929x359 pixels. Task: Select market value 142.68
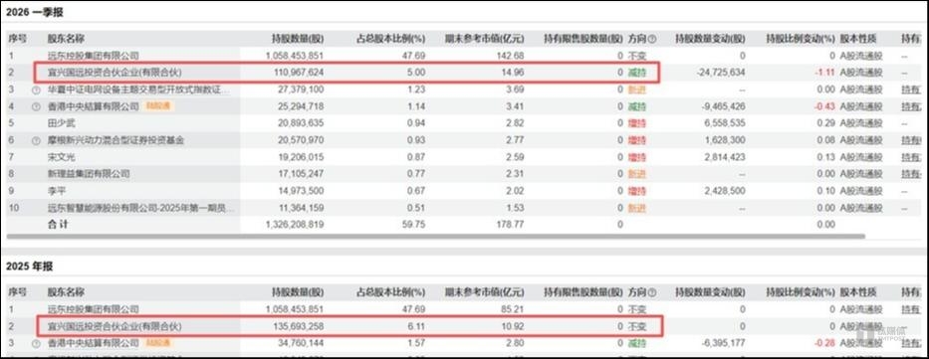[x=512, y=56]
